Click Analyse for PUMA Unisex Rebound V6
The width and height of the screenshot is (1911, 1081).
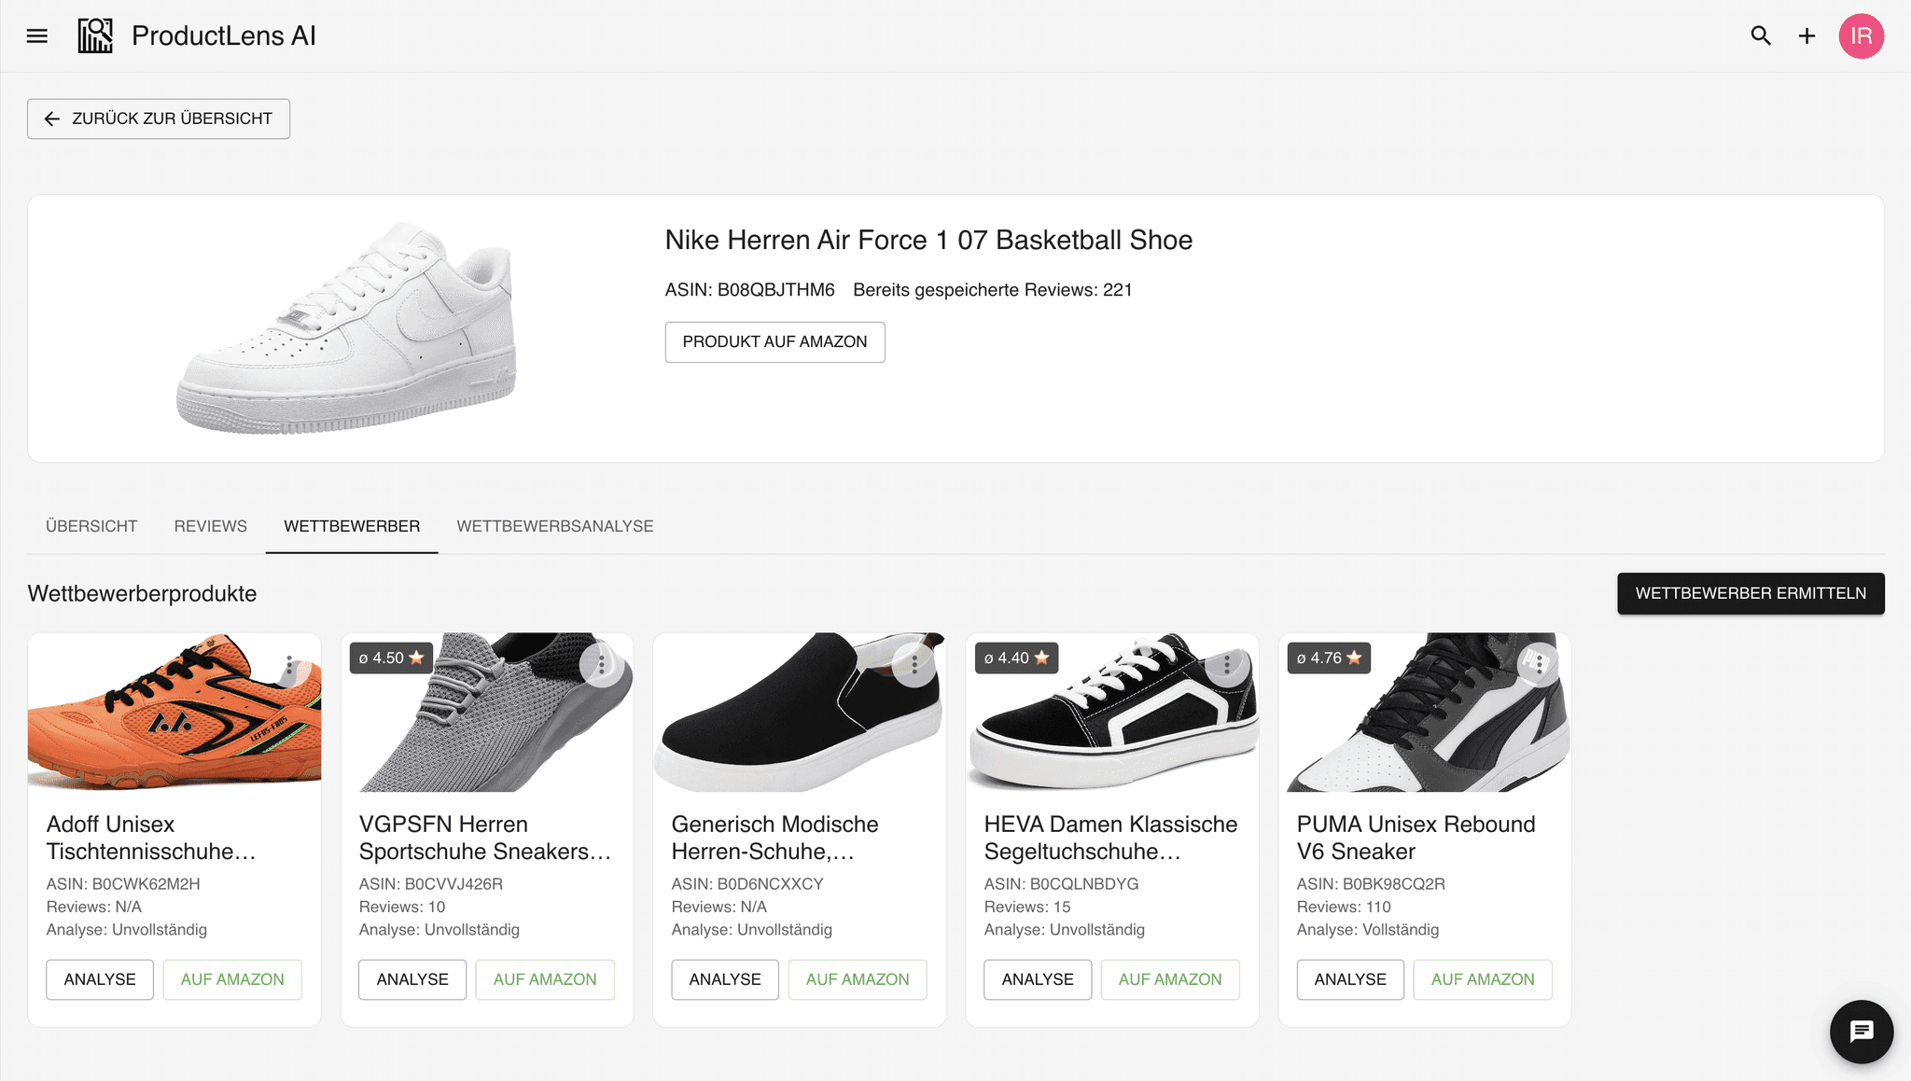click(1350, 979)
